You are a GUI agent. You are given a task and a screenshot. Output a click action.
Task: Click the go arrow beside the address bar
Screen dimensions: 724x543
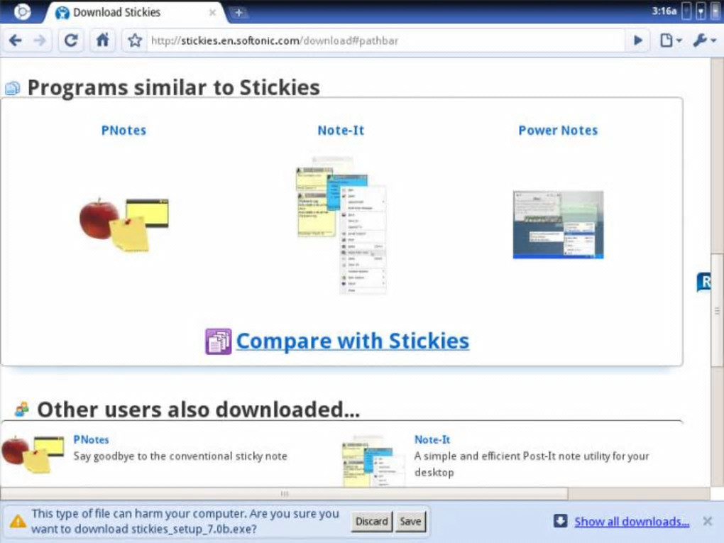tap(638, 40)
